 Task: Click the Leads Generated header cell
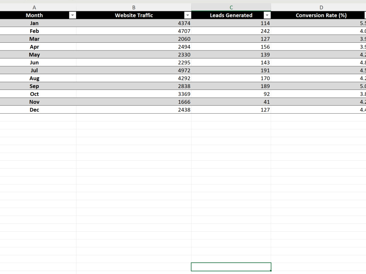pyautogui.click(x=231, y=15)
